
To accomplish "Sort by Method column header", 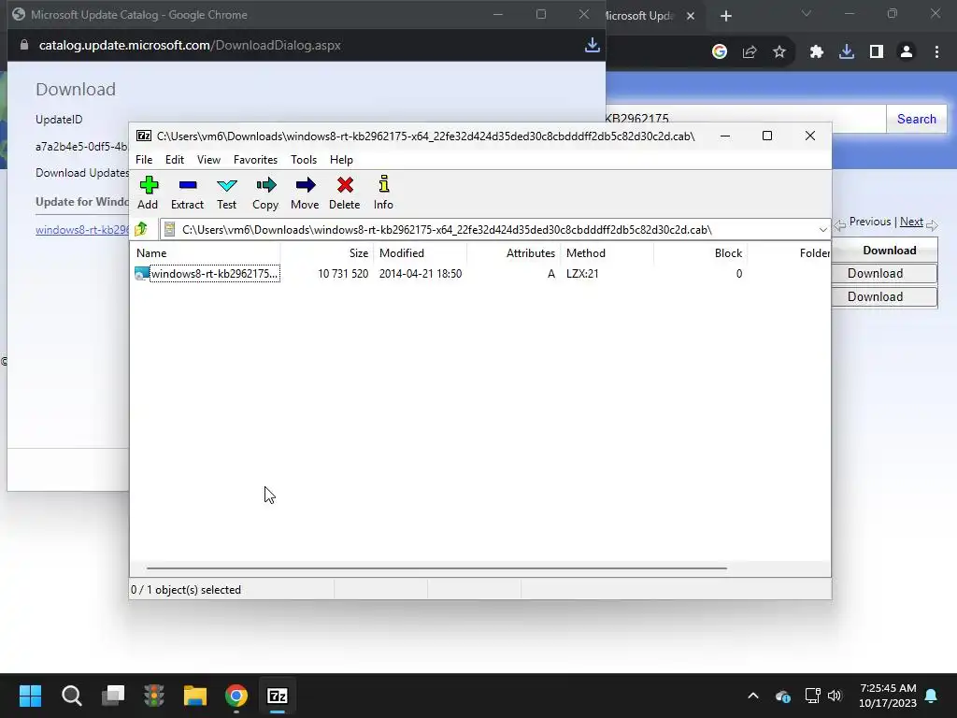I will tap(607, 252).
